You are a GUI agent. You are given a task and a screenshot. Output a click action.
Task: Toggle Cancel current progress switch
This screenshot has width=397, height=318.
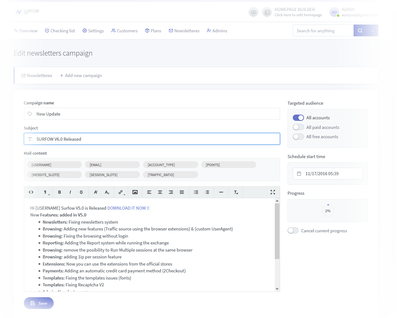(293, 231)
